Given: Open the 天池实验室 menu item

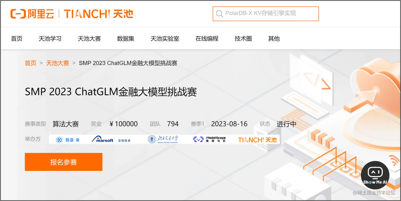Looking at the screenshot, I should [x=165, y=39].
